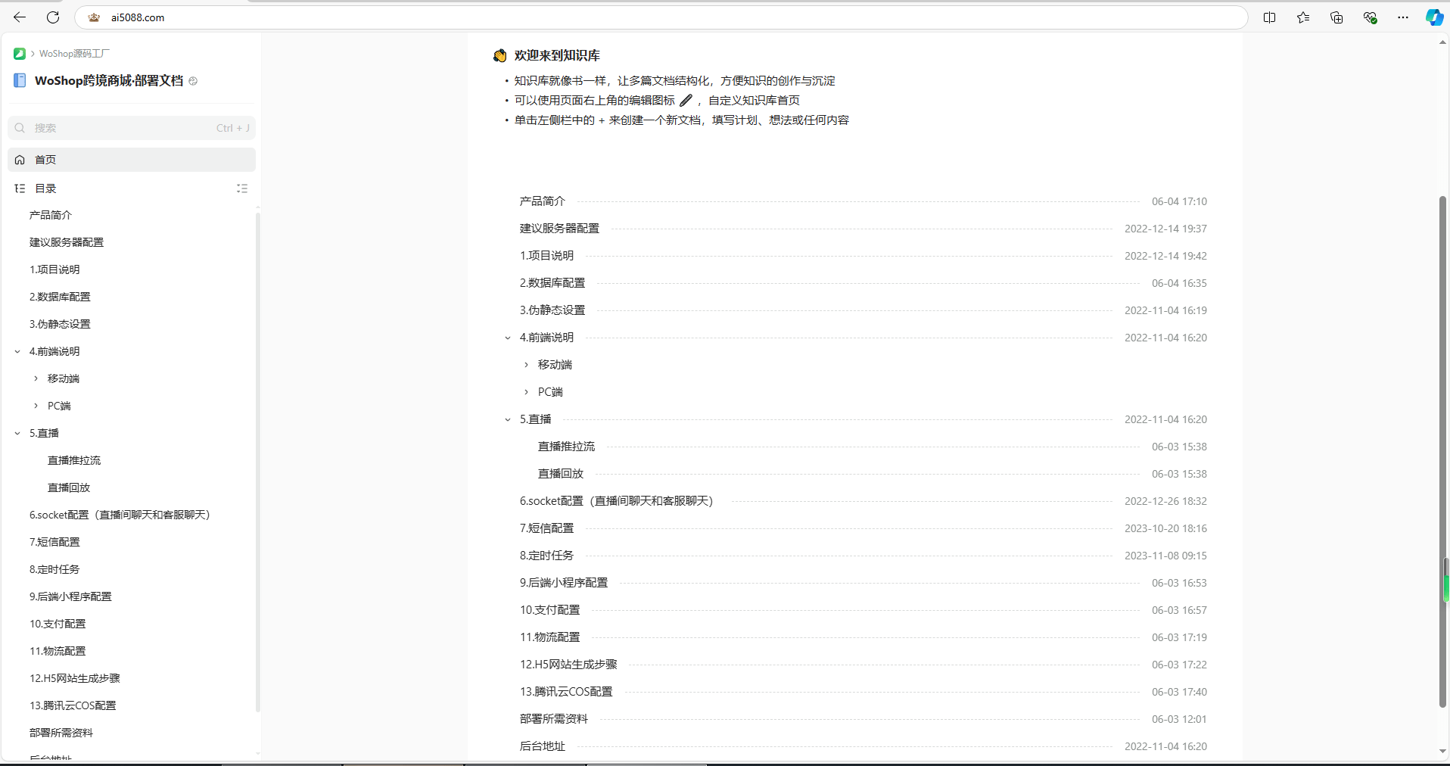1450x766 pixels.
Task: Open Copilot sidebar icon
Action: coord(1434,17)
